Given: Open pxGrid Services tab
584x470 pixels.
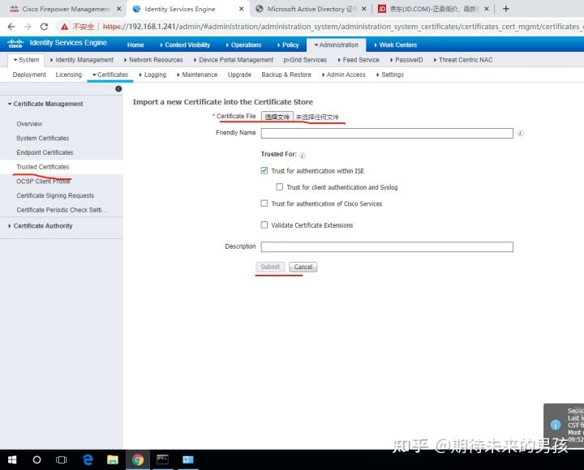Looking at the screenshot, I should pos(305,59).
